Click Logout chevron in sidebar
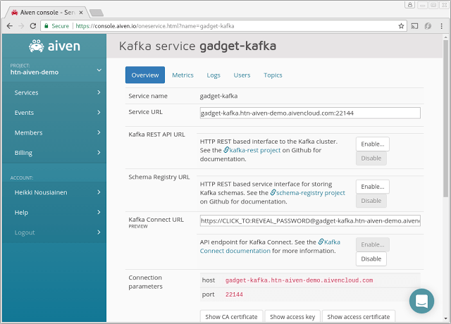 (99, 232)
